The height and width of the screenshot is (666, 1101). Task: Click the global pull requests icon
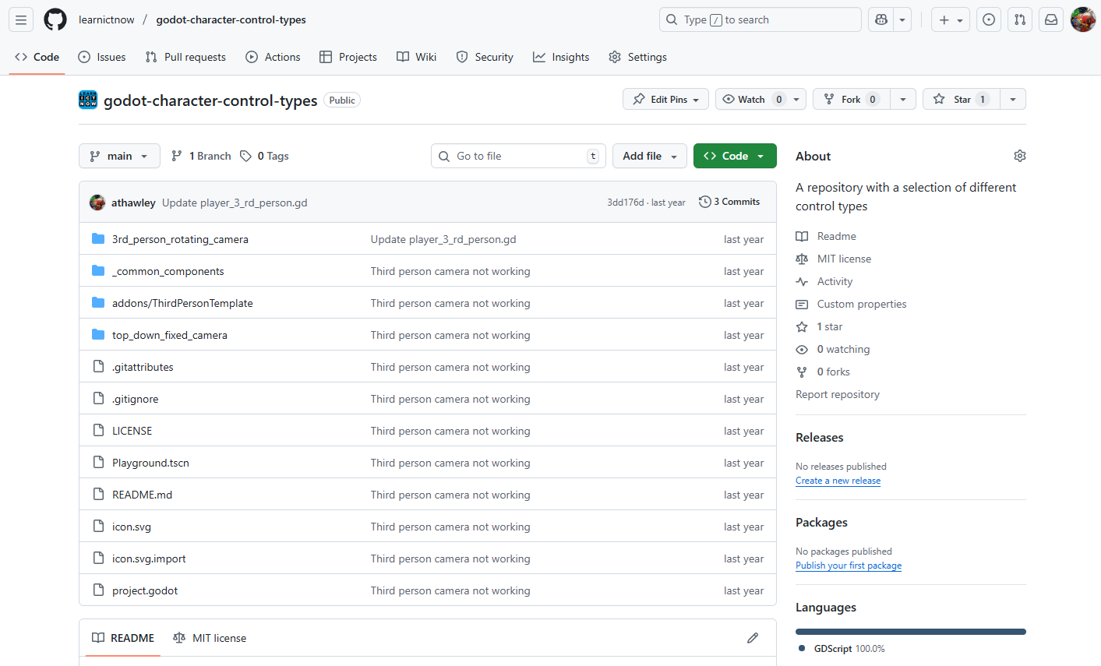tap(1019, 19)
